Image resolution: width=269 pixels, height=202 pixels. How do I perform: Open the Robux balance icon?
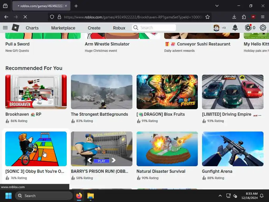(x=248, y=28)
